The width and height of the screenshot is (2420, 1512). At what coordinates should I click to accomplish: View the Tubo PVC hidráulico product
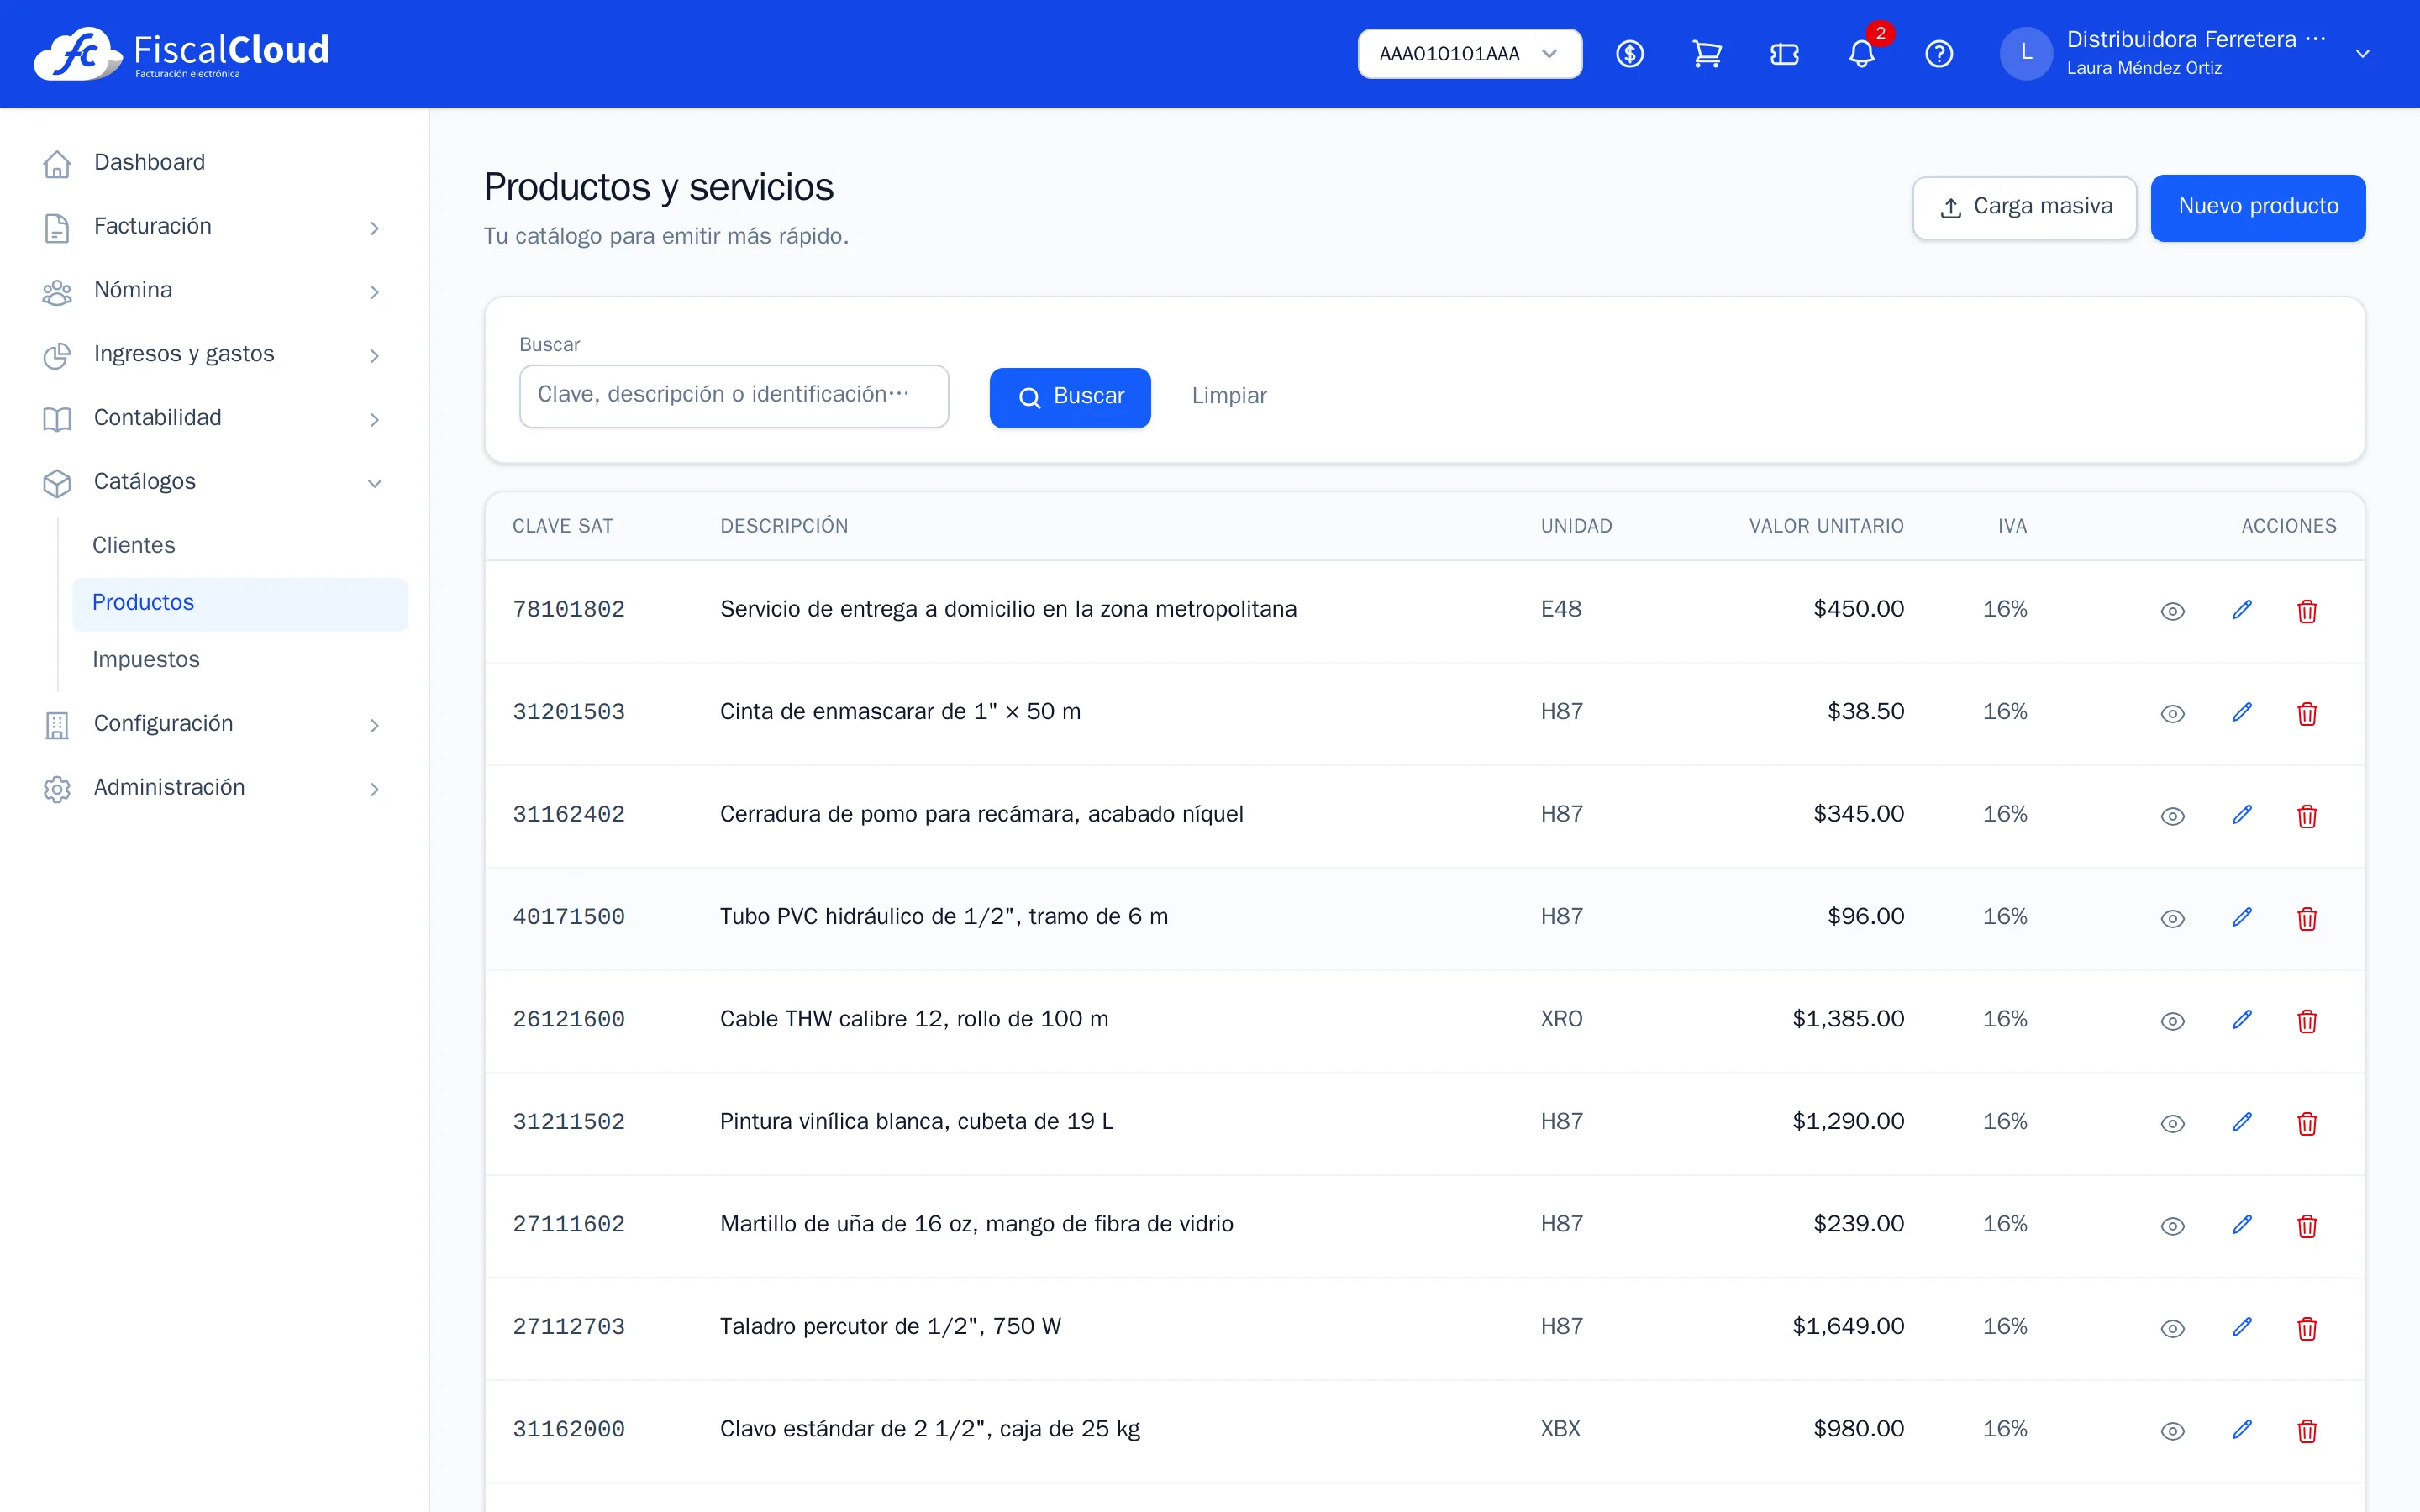click(2172, 918)
